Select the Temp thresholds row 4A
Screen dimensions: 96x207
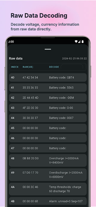pyautogui.click(x=48, y=189)
